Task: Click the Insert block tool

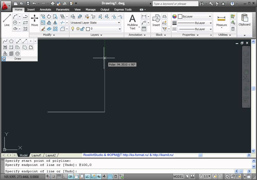Action: coord(156,20)
